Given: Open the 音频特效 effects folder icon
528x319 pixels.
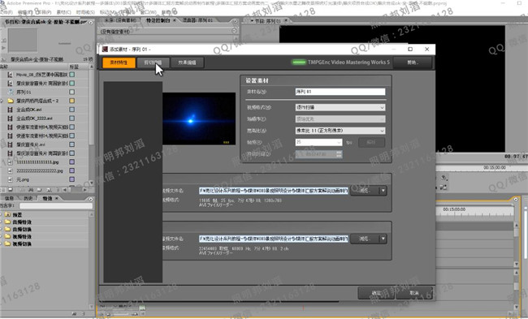Looking at the screenshot, I should [7, 222].
